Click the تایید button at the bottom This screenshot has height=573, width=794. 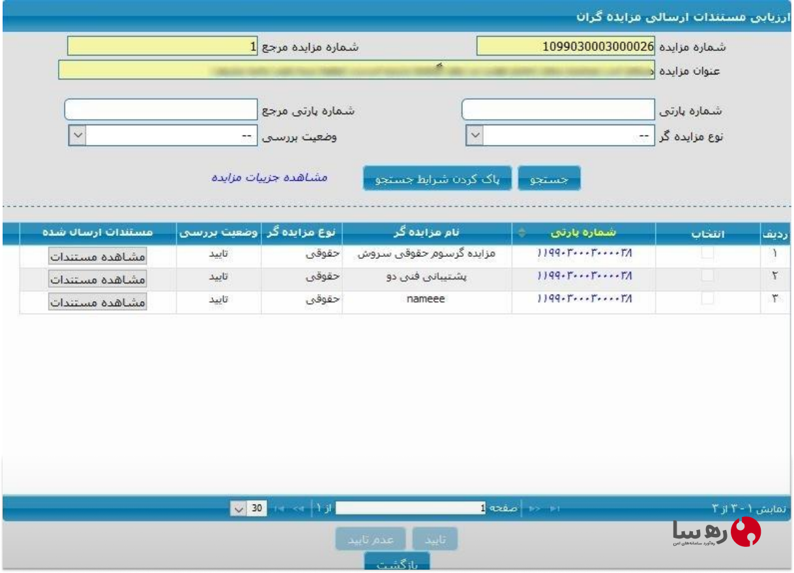pos(435,539)
